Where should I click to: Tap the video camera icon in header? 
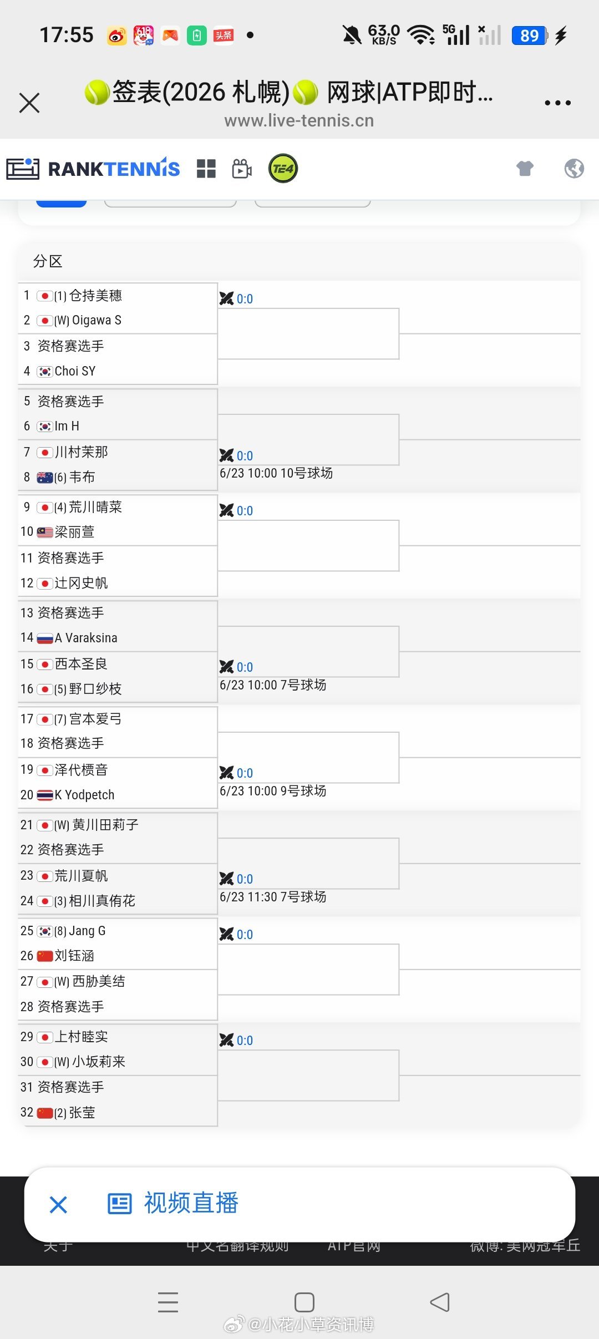pos(242,169)
